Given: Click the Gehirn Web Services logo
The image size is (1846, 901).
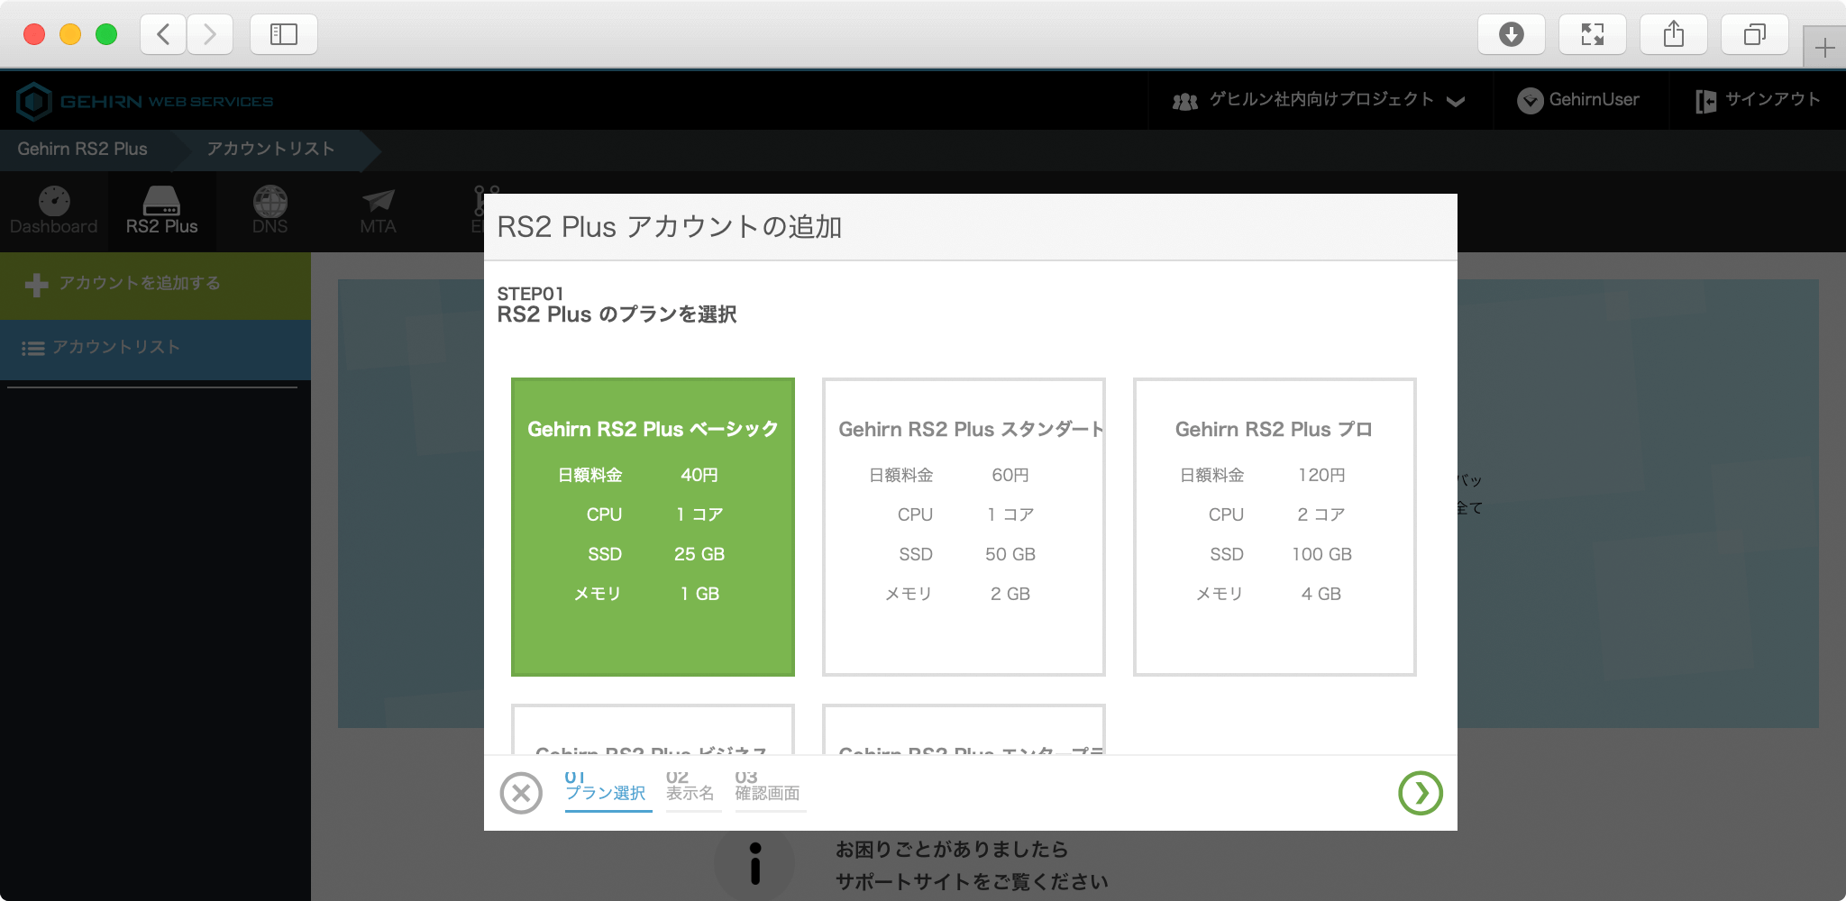Looking at the screenshot, I should click(145, 101).
